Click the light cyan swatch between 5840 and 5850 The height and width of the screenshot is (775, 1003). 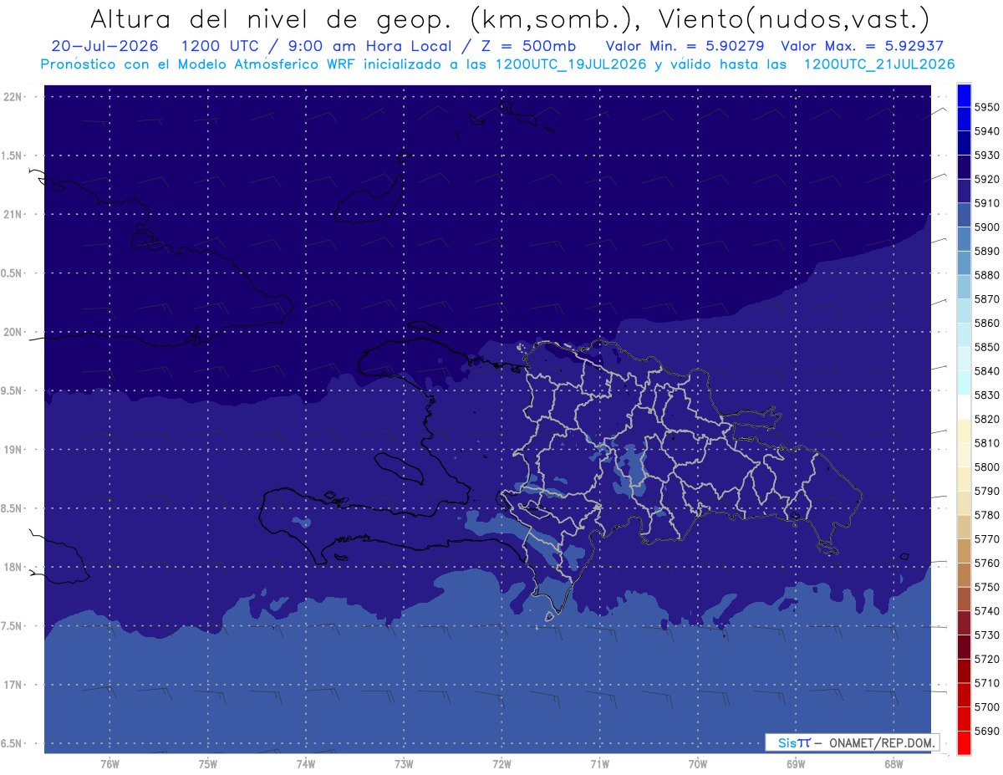963,359
